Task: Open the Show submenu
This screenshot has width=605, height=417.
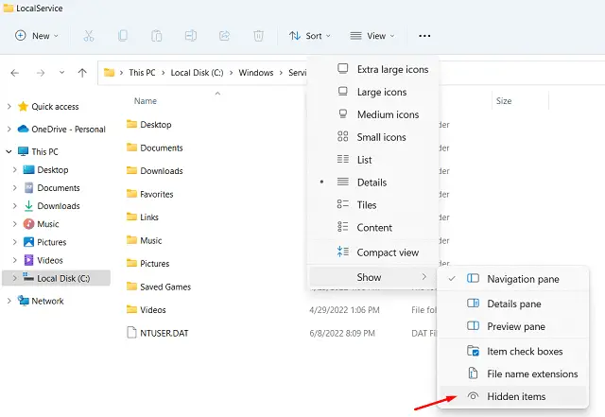Action: click(373, 277)
